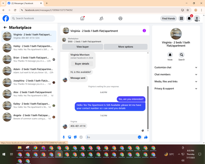Click the More options button
The image size is (205, 164).
coord(125,47)
